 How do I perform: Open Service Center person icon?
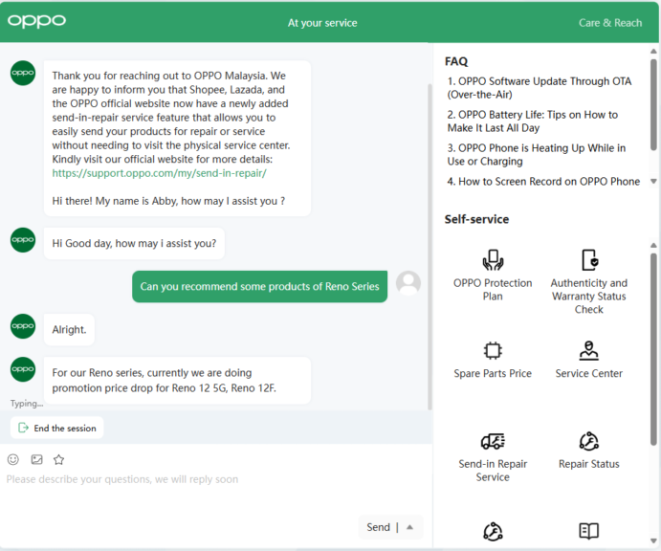click(589, 350)
